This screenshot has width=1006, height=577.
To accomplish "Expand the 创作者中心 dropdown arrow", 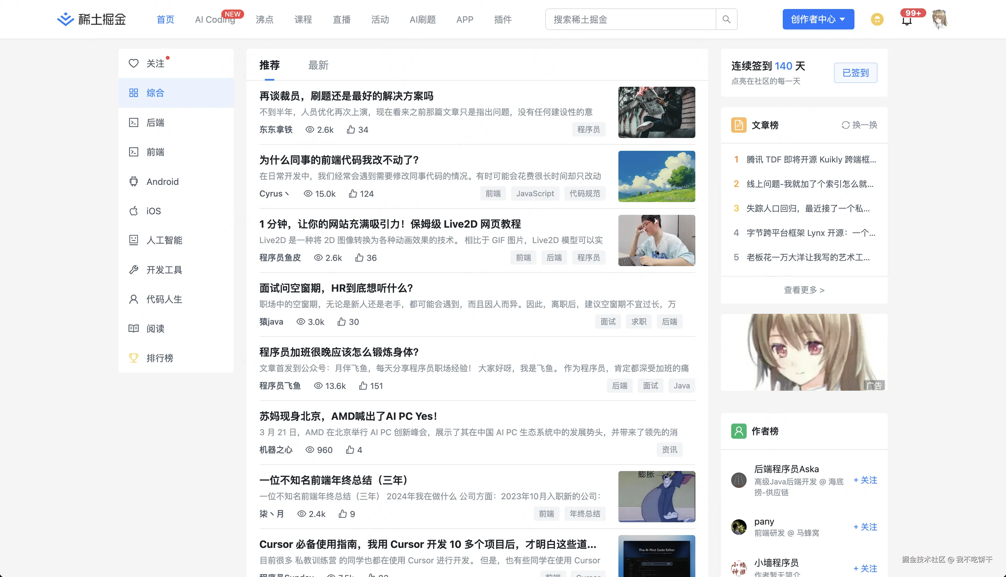I will (x=842, y=20).
